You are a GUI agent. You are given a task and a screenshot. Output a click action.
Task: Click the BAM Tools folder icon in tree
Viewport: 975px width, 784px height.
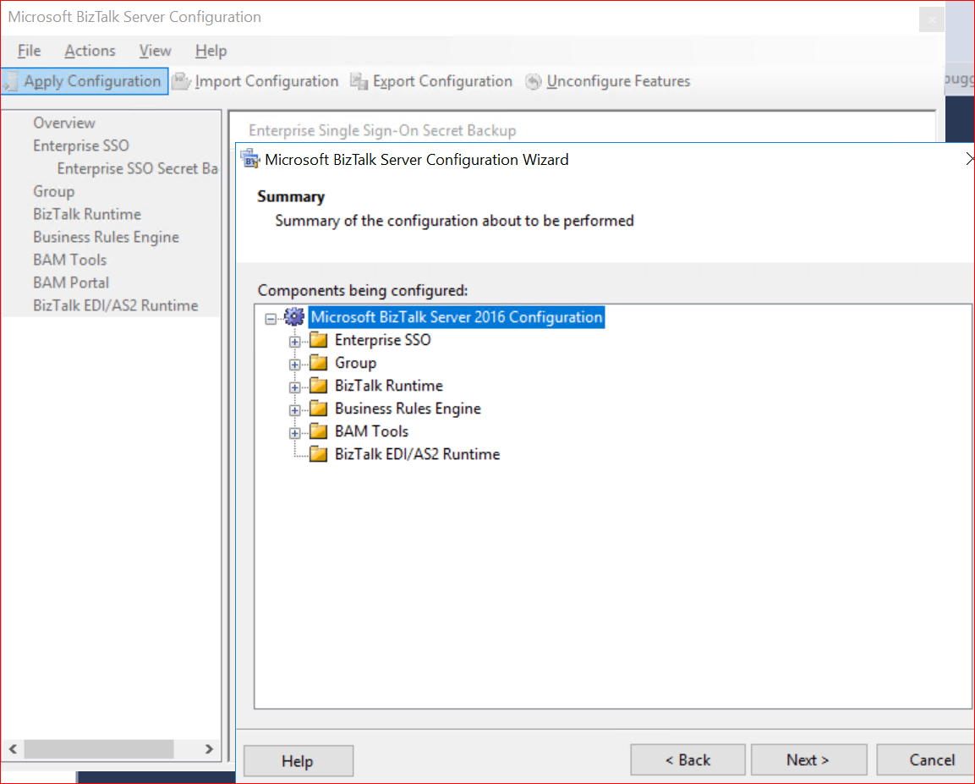[x=318, y=431]
